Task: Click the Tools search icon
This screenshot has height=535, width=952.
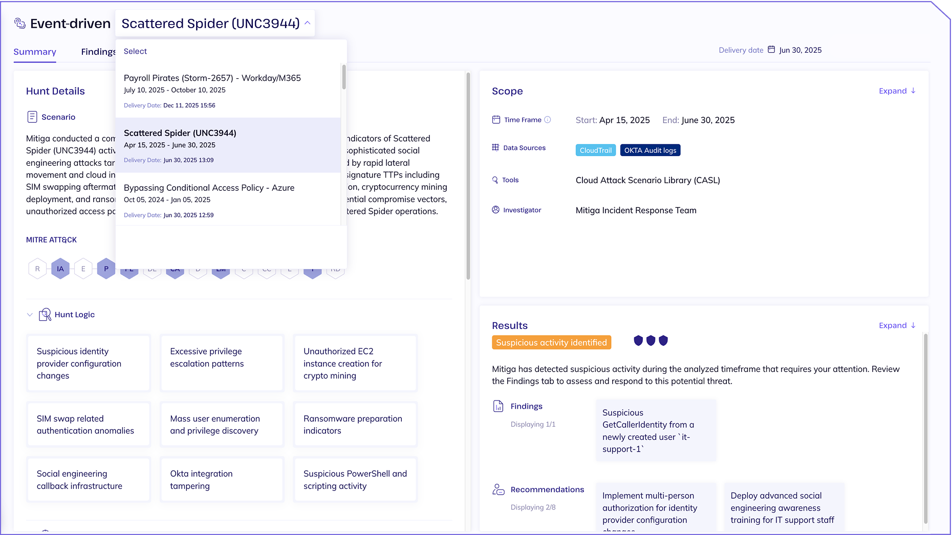Action: pos(495,180)
